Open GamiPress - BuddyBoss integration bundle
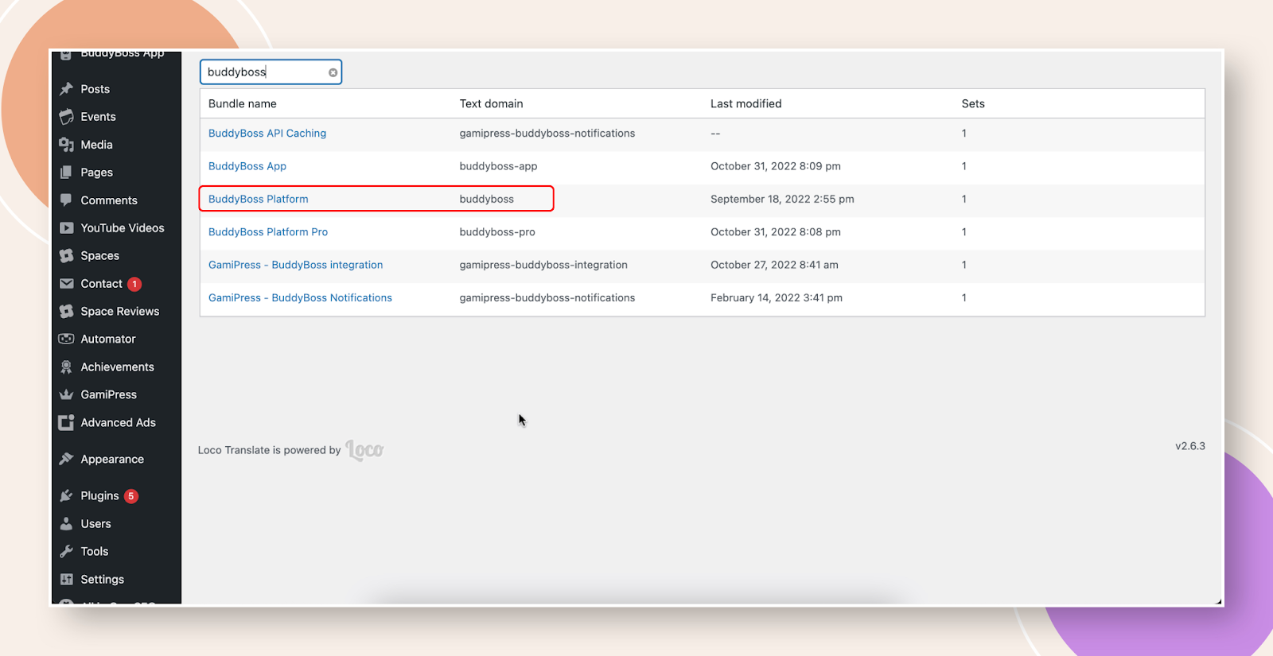Viewport: 1273px width, 656px height. point(296,265)
